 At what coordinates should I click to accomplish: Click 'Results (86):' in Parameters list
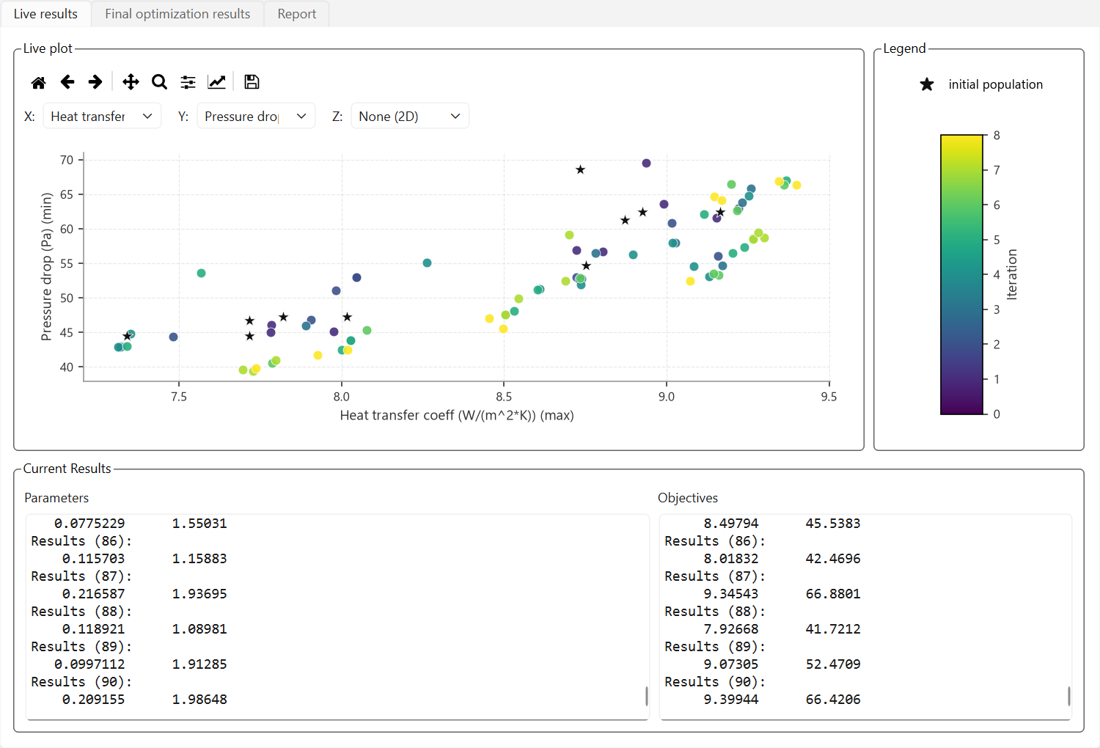tap(81, 541)
